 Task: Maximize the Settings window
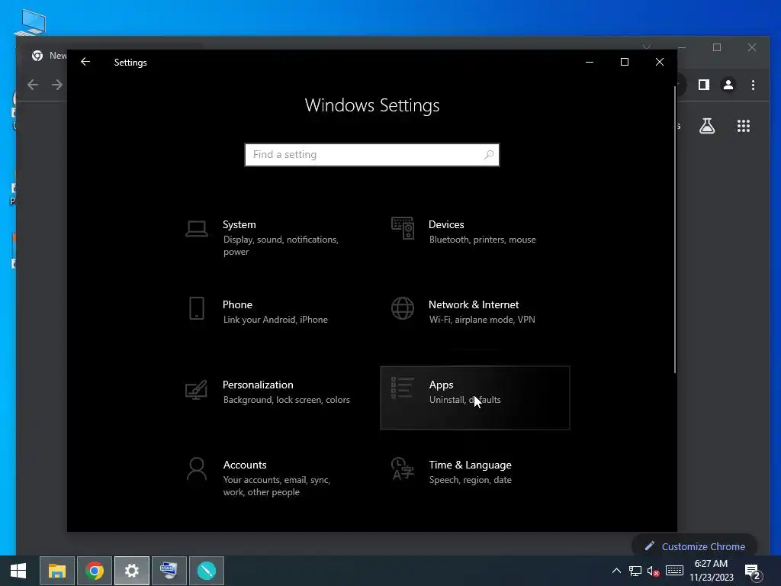[624, 62]
